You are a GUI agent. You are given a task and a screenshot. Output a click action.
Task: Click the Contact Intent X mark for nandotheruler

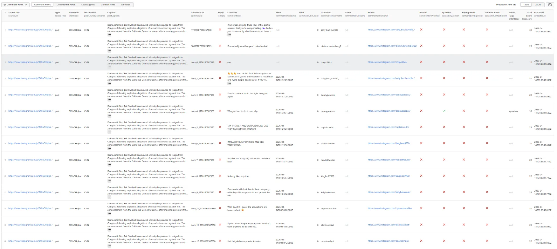click(x=487, y=160)
